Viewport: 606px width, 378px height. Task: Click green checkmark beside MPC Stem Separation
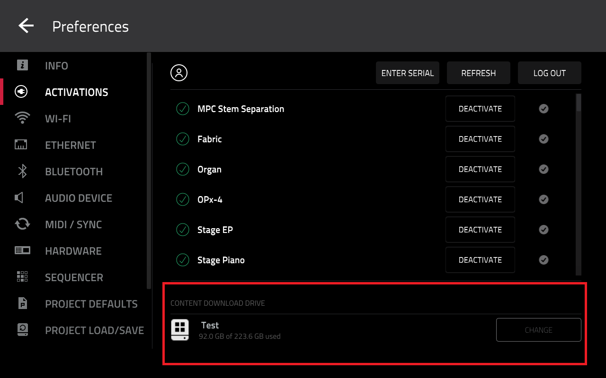[183, 109]
